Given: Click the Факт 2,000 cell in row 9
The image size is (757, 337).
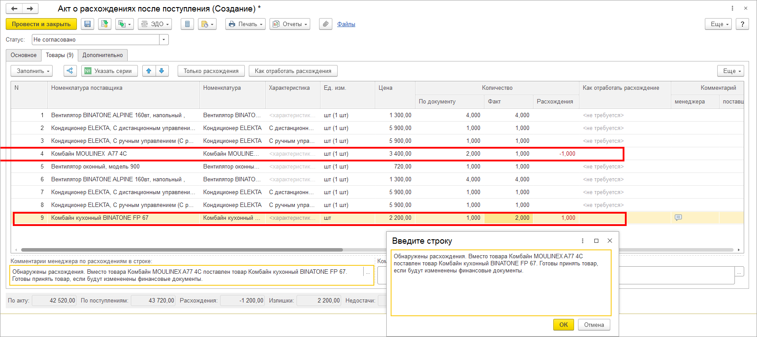Looking at the screenshot, I should pos(509,218).
